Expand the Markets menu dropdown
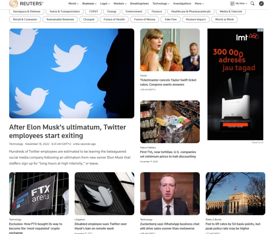Screen dimensions: 268x234 click(120, 4)
